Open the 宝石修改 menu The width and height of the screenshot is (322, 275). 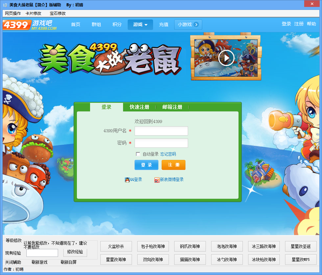click(x=58, y=13)
